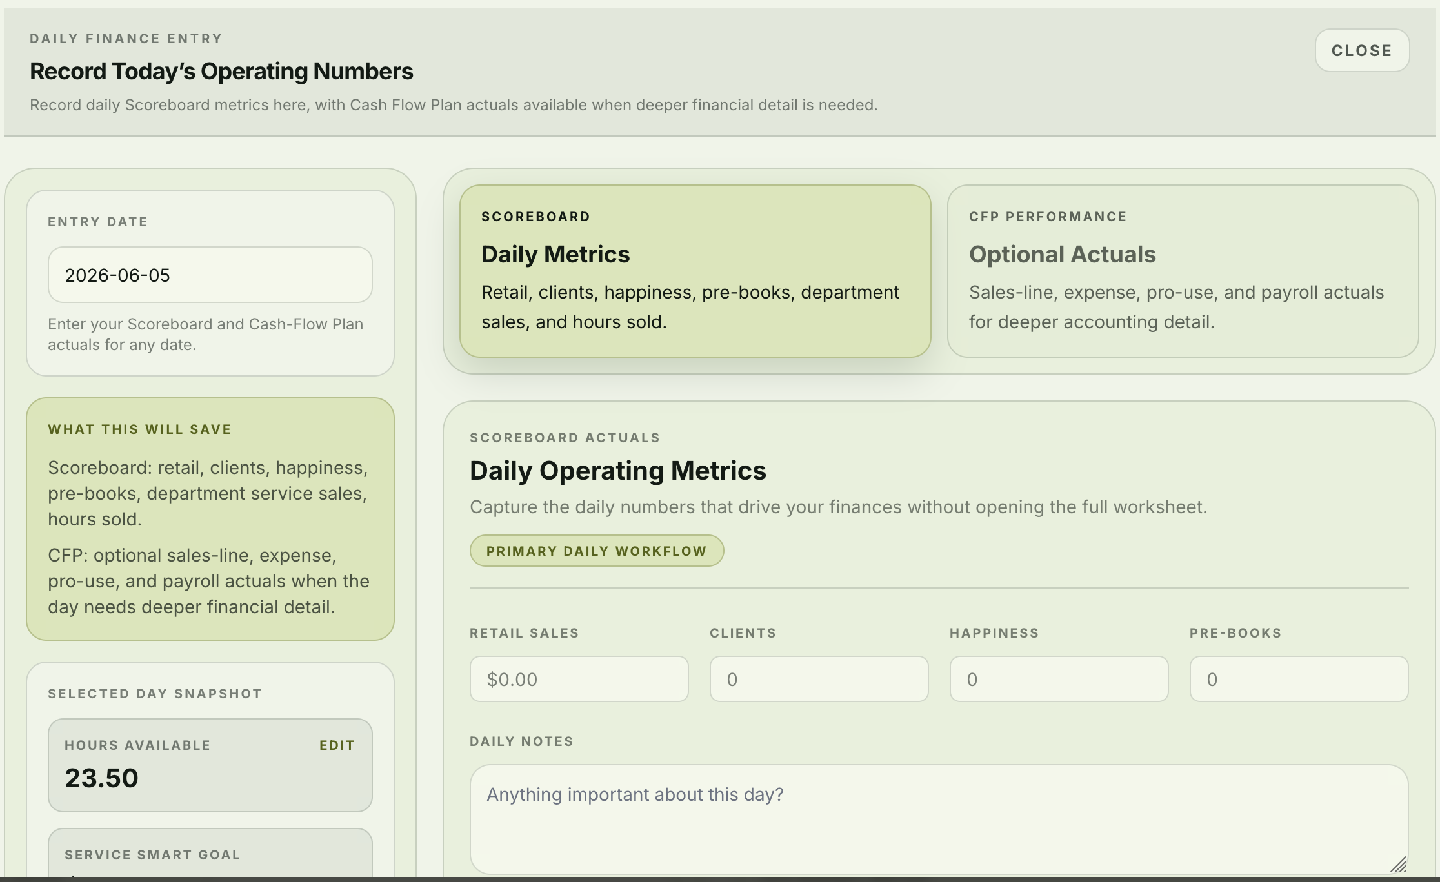Click the 'Daily Notes' label
This screenshot has height=882, width=1440.
pyautogui.click(x=522, y=741)
